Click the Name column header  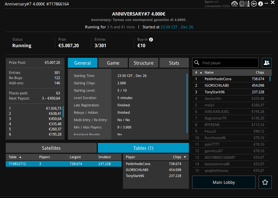pos(209,73)
